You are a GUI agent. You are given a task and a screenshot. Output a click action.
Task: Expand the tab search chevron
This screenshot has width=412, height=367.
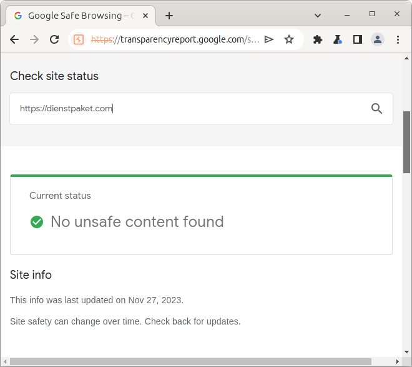point(318,15)
